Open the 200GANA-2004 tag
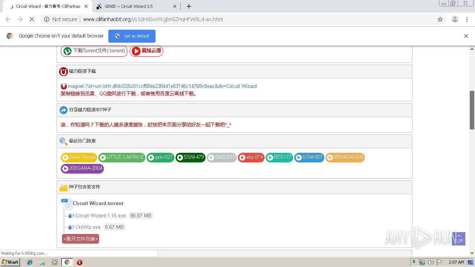 pos(82,169)
